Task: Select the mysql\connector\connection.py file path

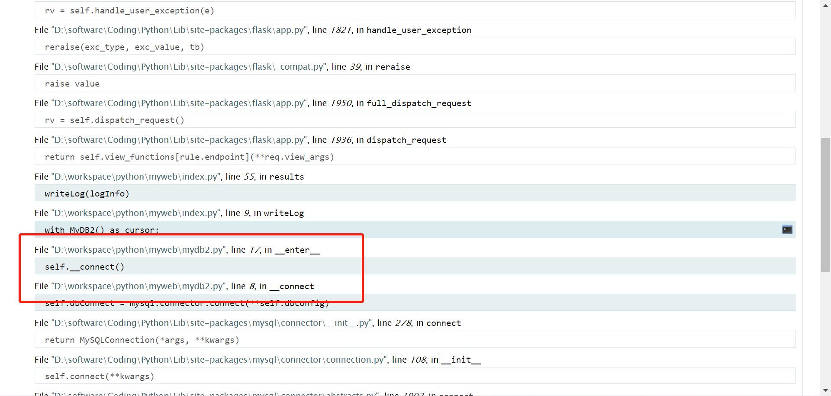Action: coord(219,360)
